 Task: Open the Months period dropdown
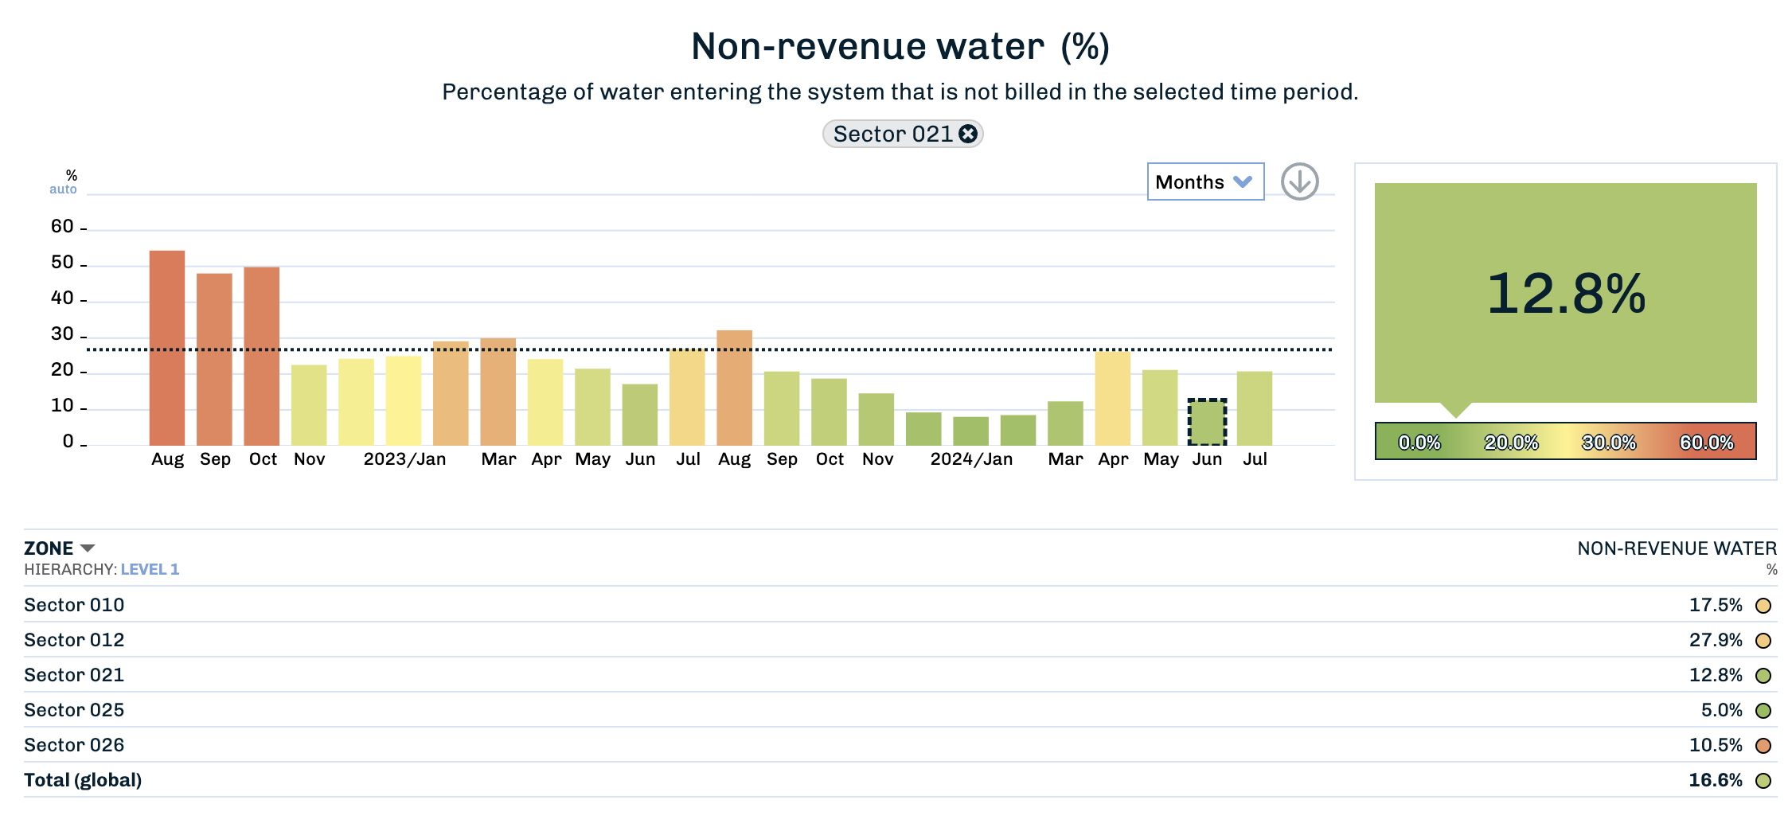(x=1204, y=181)
